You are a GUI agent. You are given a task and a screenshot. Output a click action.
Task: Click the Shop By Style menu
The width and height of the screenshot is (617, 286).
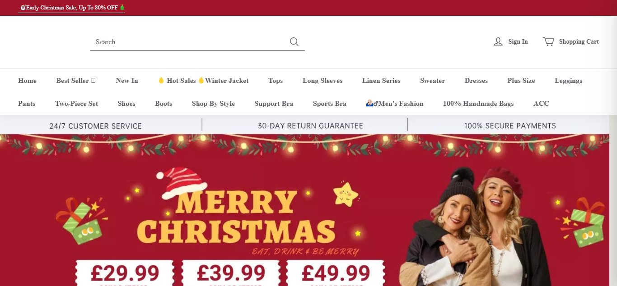(x=213, y=104)
